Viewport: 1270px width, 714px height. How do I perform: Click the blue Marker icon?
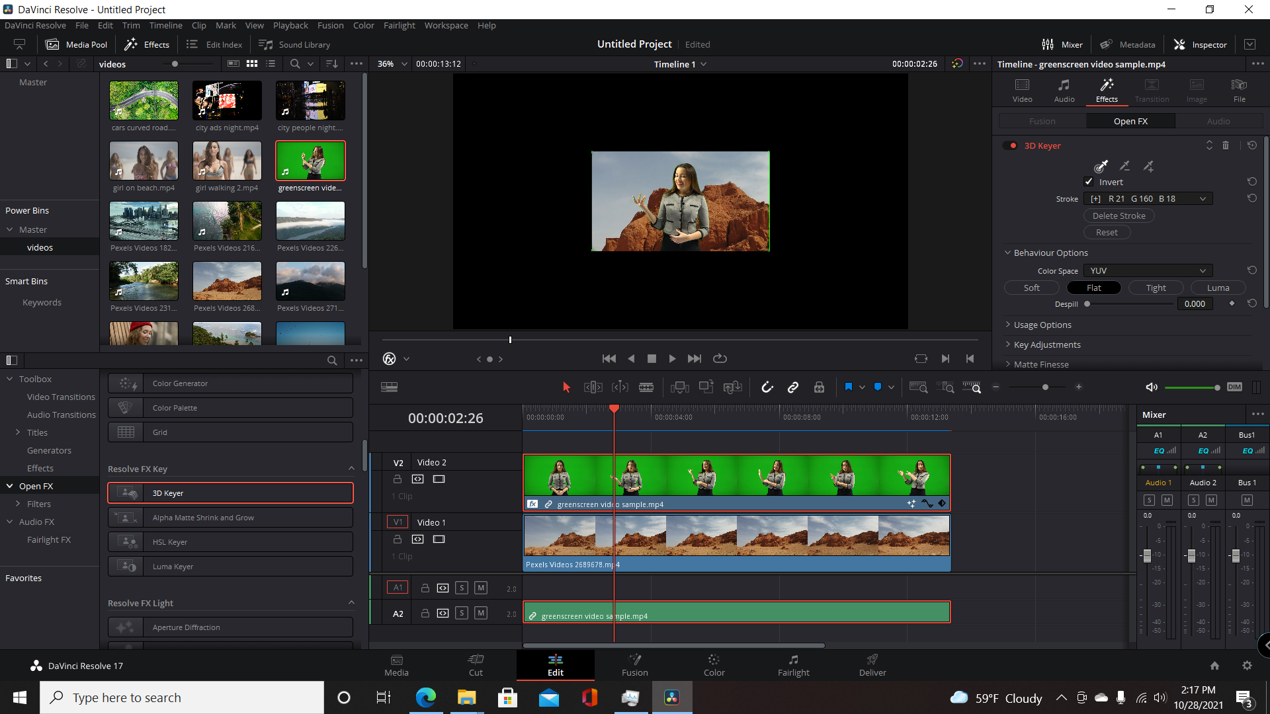[x=878, y=387]
